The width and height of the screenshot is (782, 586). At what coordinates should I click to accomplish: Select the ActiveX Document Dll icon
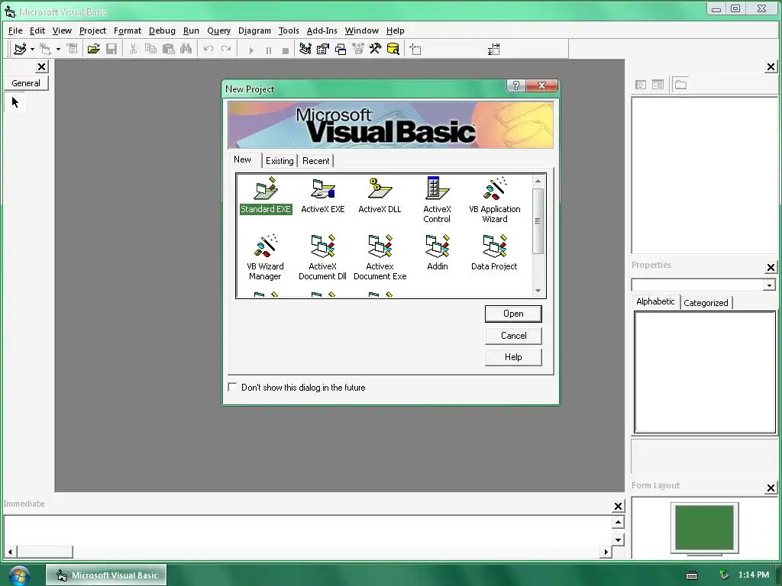coord(323,257)
